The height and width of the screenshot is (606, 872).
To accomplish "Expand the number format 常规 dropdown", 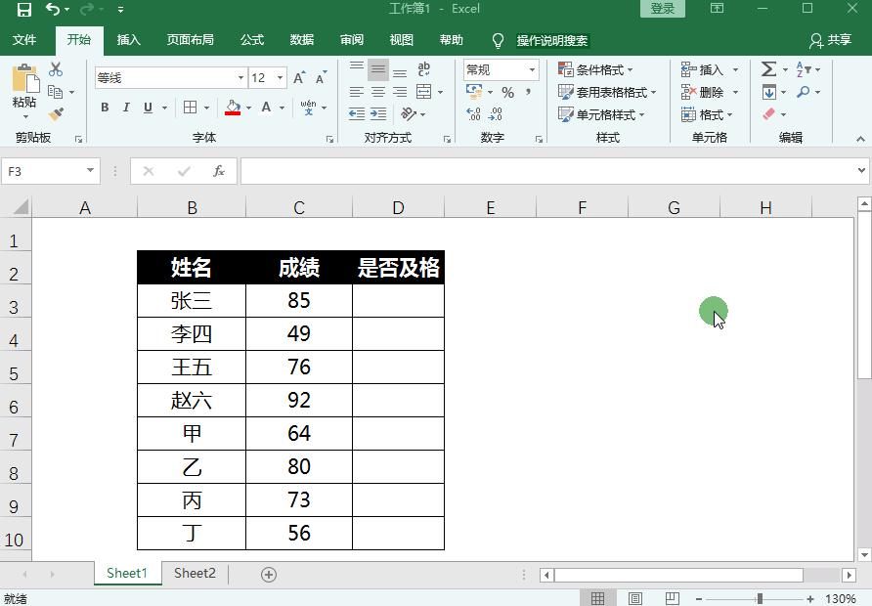I will 532,70.
